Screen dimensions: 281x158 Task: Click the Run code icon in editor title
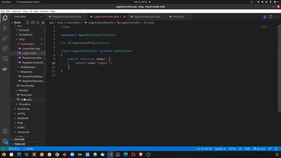[x=265, y=17]
